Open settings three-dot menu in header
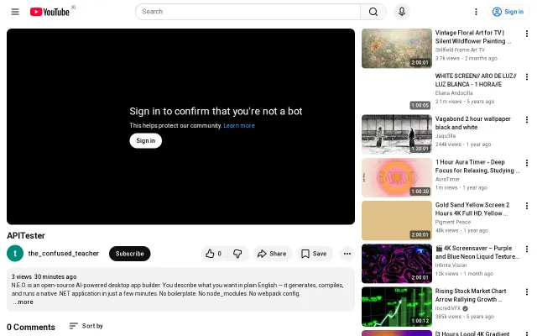The image size is (537, 336). tap(476, 12)
